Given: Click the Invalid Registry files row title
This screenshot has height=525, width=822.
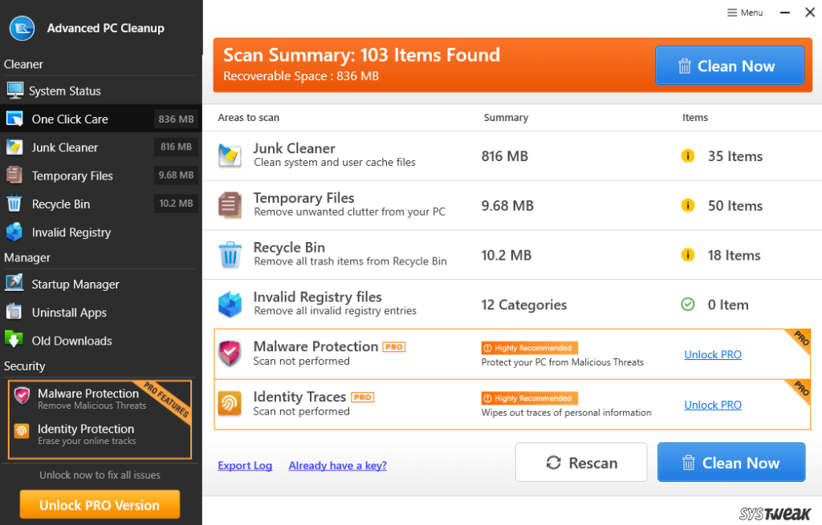Looking at the screenshot, I should [x=317, y=297].
